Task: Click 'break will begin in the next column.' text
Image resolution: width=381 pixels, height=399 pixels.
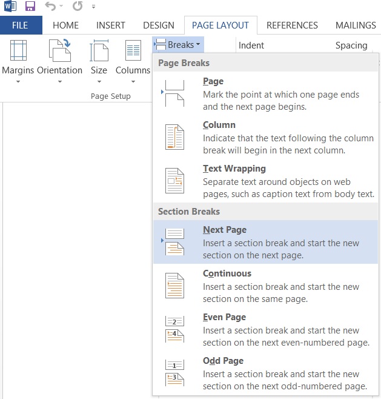Action: click(274, 150)
